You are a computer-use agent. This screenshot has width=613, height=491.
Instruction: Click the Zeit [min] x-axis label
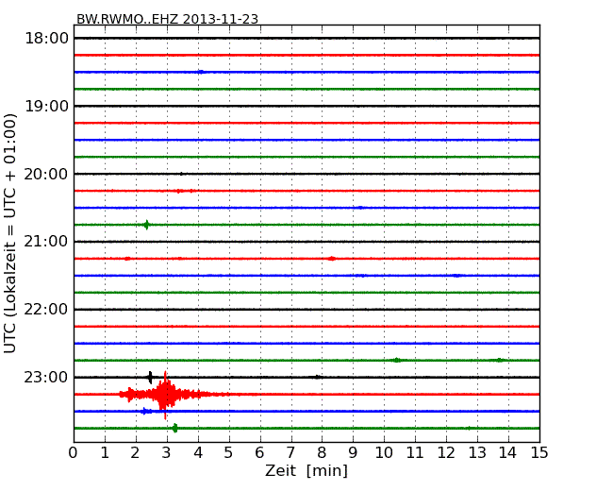[x=306, y=470]
